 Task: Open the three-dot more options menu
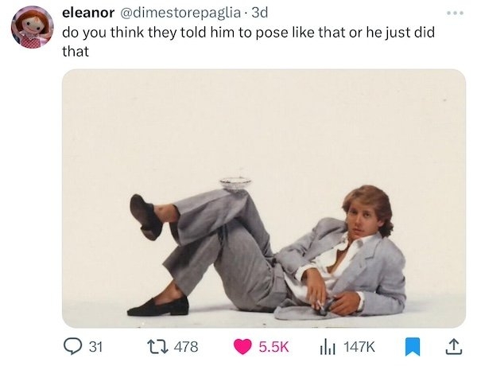(453, 14)
